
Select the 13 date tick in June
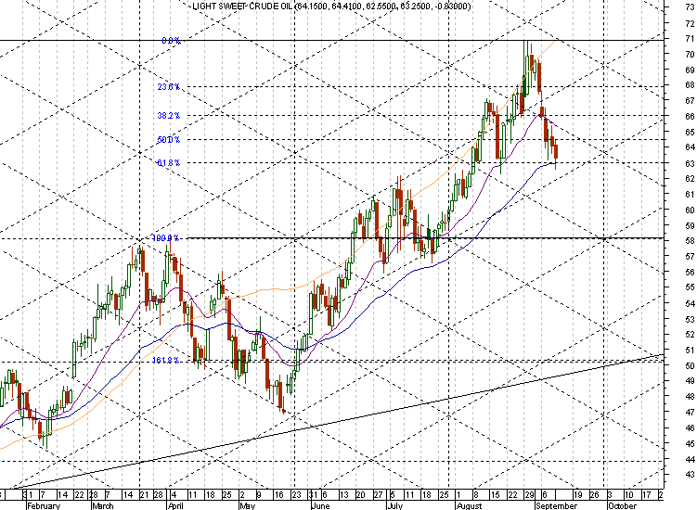click(x=343, y=495)
